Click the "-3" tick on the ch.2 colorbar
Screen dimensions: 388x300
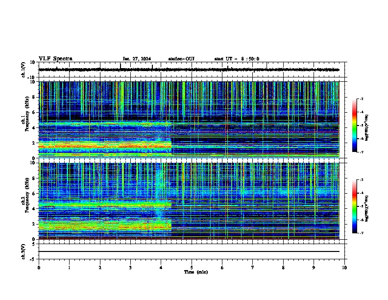tap(362, 180)
